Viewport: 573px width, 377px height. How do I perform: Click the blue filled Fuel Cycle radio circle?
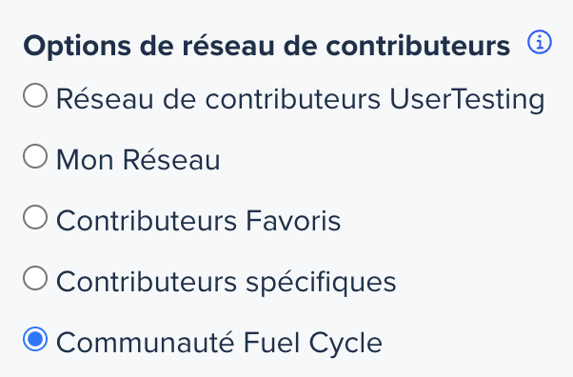tap(35, 339)
